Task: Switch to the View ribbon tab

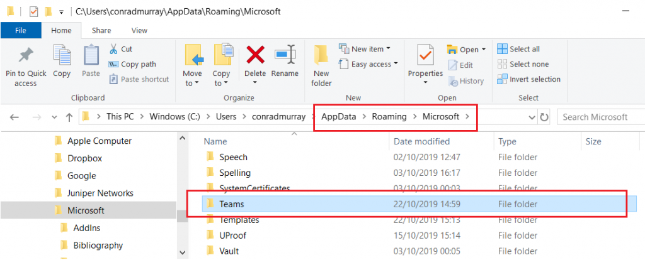Action: pos(139,30)
